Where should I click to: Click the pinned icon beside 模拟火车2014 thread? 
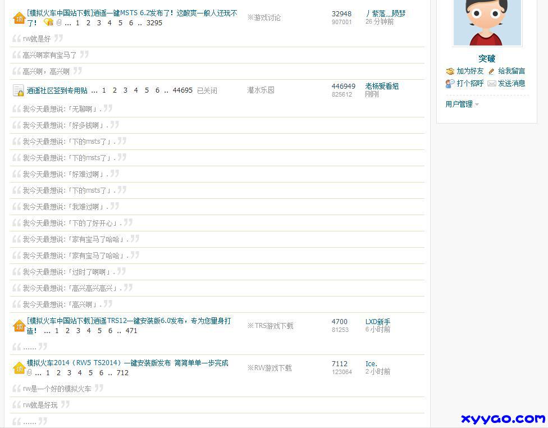(19, 368)
